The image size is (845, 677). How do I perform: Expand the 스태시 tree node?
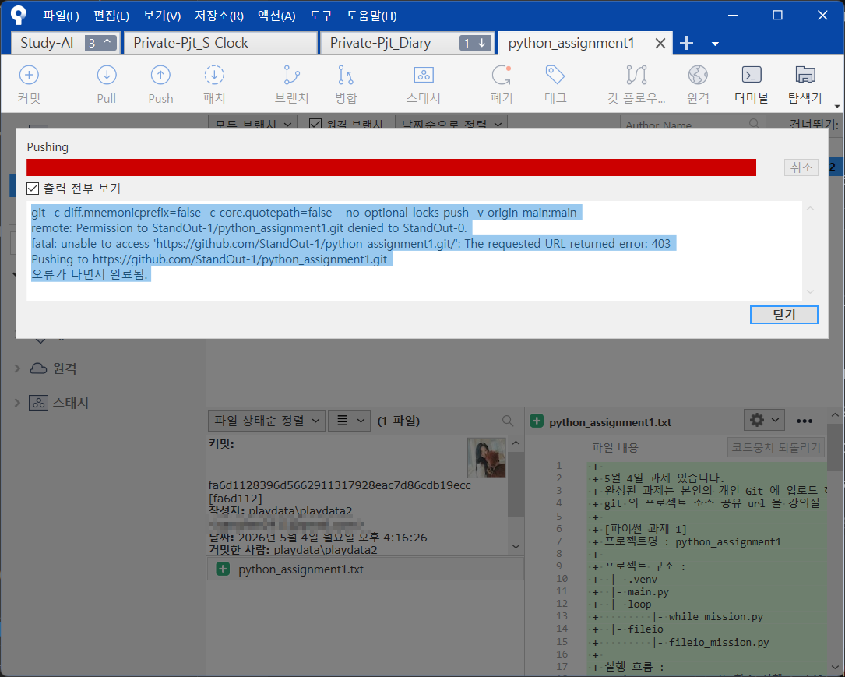(17, 403)
